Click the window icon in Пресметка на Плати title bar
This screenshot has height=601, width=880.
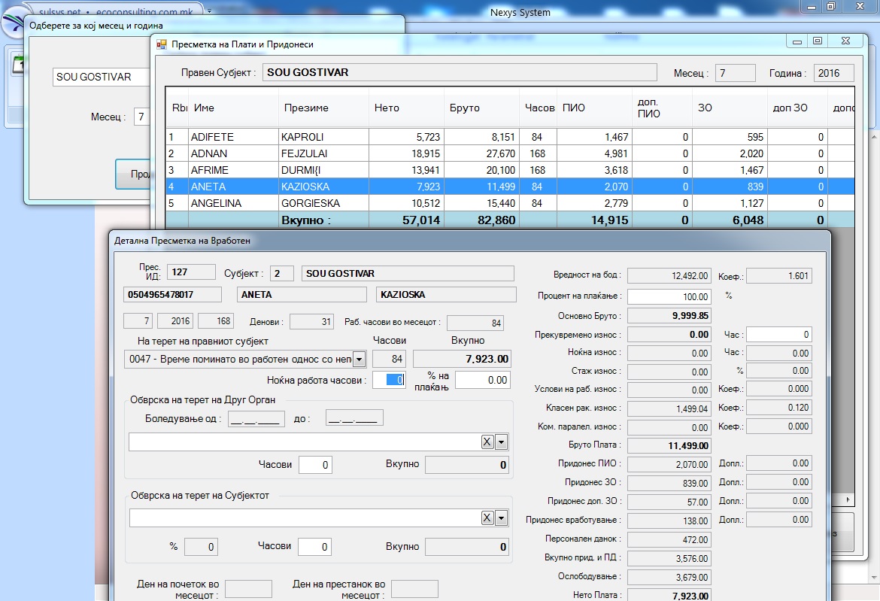coord(161,44)
